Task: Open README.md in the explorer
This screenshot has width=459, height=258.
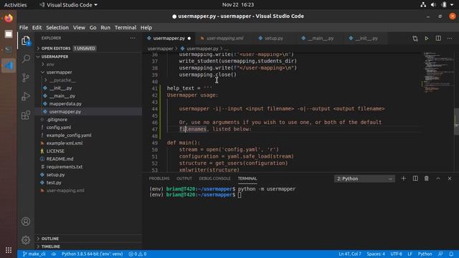Action: (88, 159)
